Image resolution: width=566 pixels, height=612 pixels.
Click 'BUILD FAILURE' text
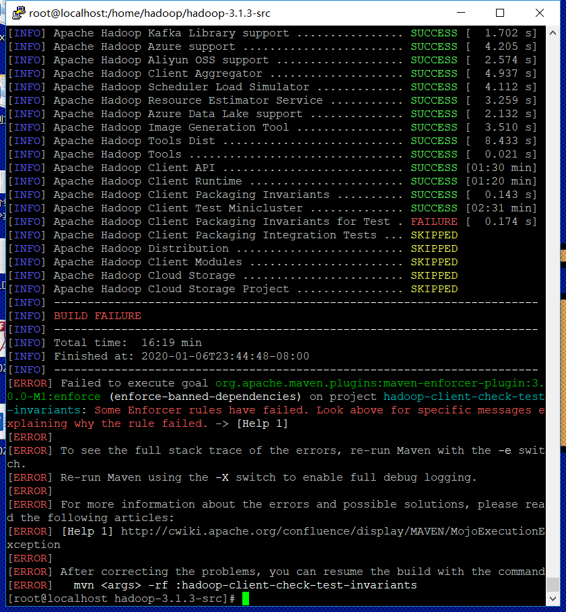98,316
